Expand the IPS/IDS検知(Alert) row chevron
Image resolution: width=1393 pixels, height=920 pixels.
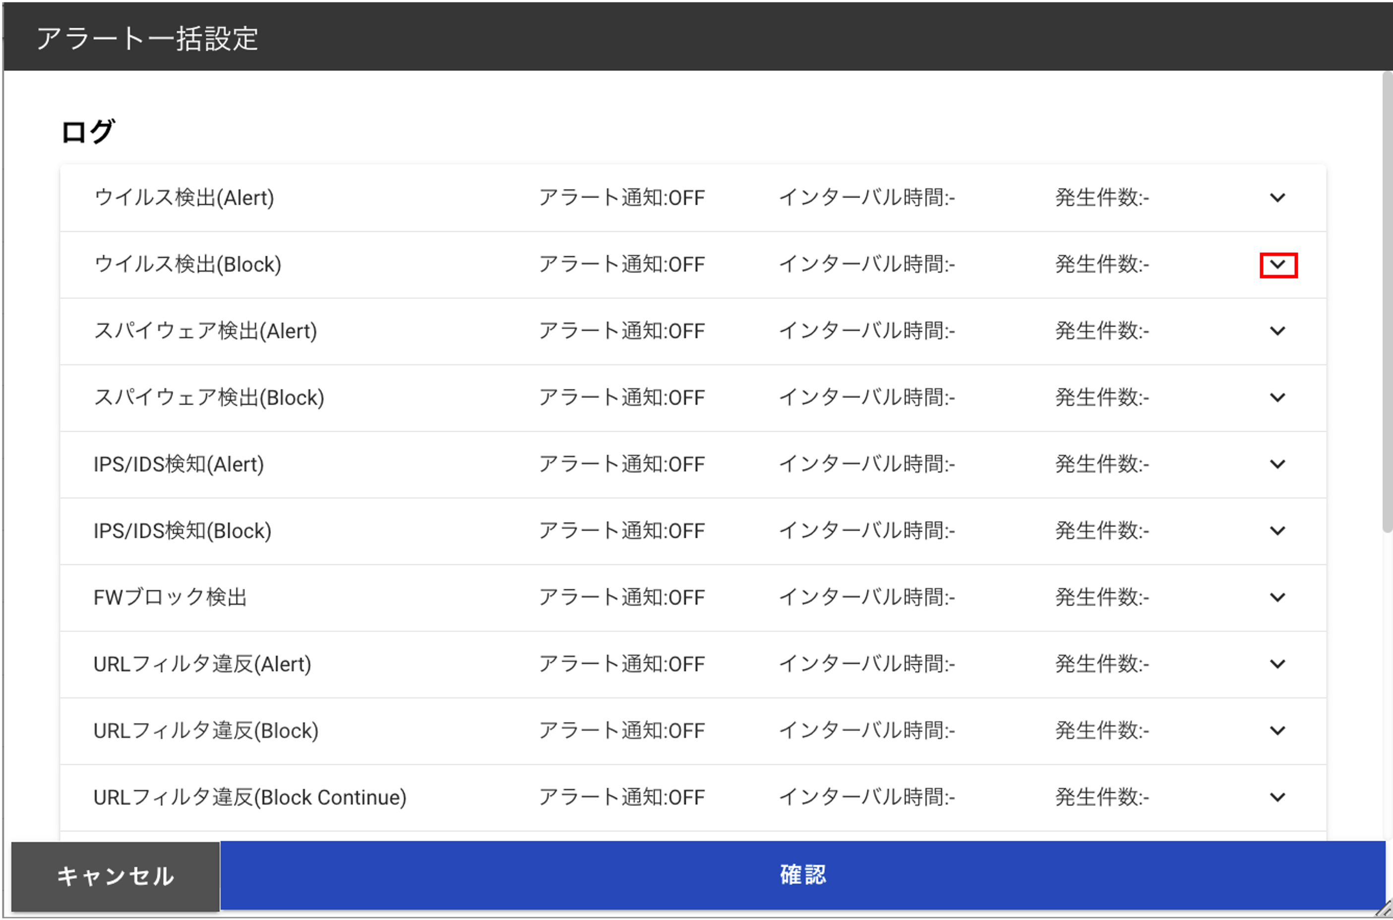(x=1277, y=464)
